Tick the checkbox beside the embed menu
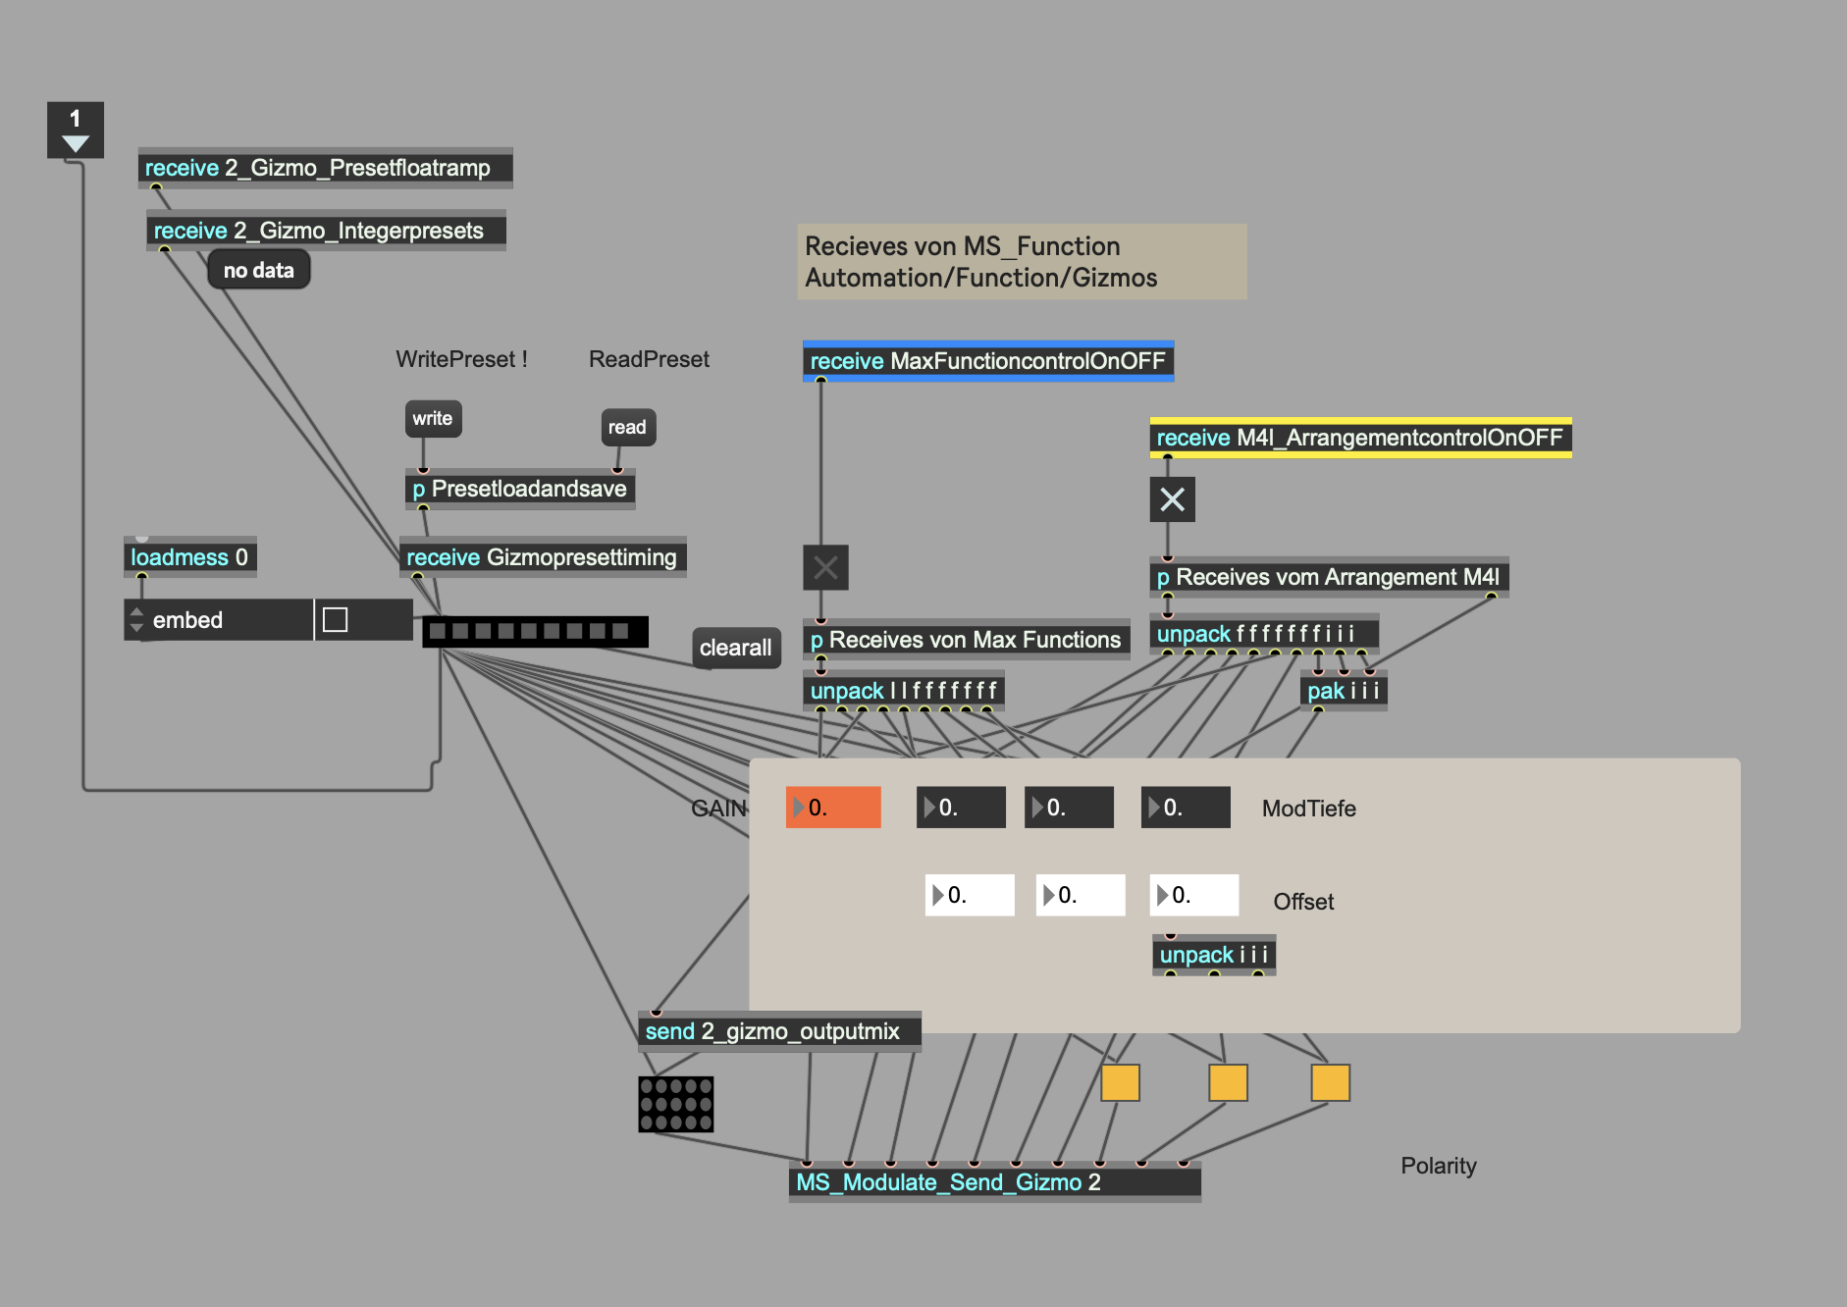Image resolution: width=1847 pixels, height=1307 pixels. pos(336,620)
